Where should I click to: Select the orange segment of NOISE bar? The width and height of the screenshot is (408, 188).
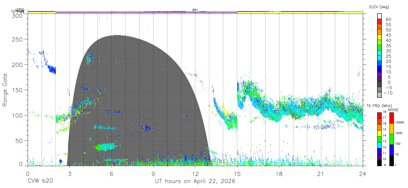point(391,129)
